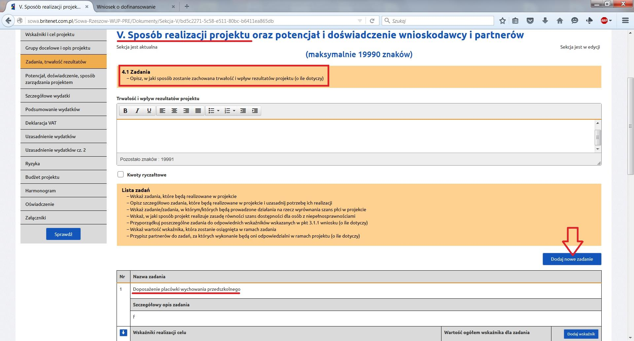The image size is (634, 341).
Task: Select the task name 'Doposażenie placówki wychowania przedszkolnego'
Action: tap(187, 289)
